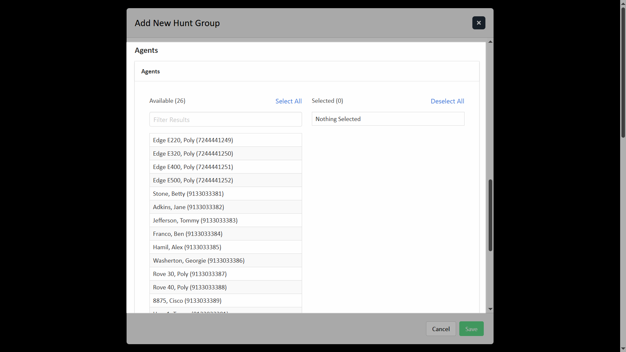Select Stone, Betty from available agents
This screenshot has width=626, height=352.
(x=225, y=193)
